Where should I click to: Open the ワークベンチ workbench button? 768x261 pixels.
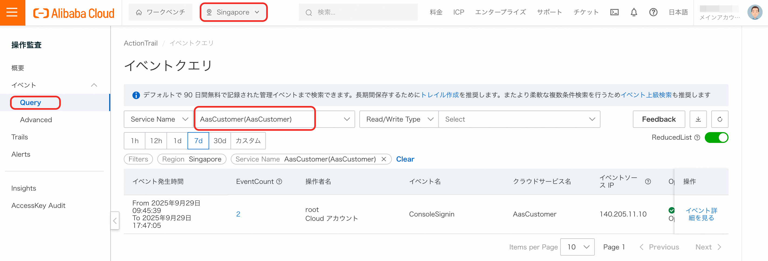click(161, 12)
